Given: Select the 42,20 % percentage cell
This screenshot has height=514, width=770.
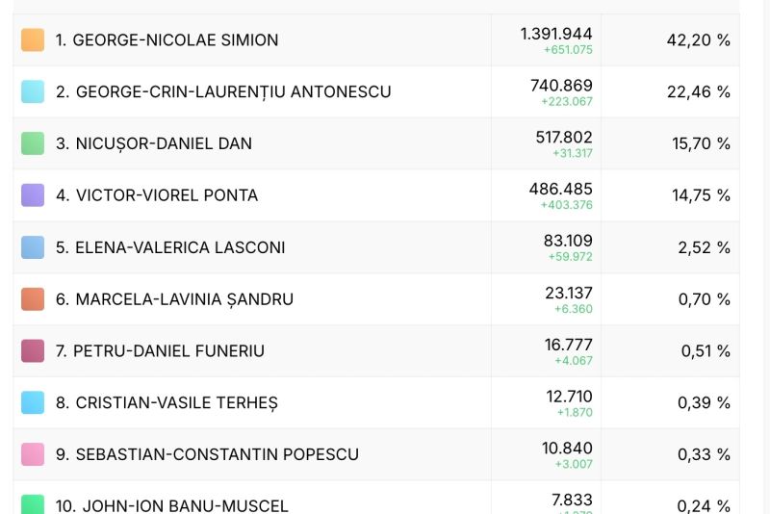Looking at the screenshot, I should coord(699,40).
